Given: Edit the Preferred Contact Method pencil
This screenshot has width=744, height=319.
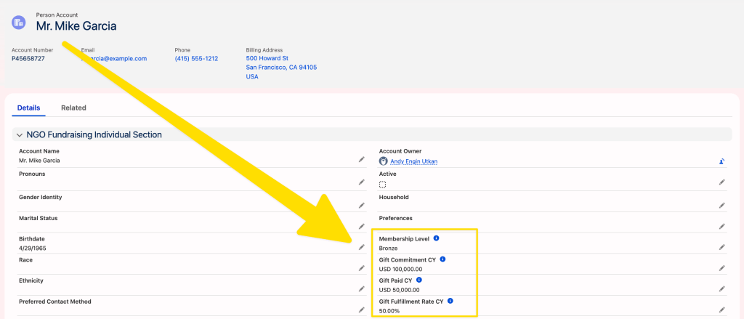Looking at the screenshot, I should pos(362,310).
